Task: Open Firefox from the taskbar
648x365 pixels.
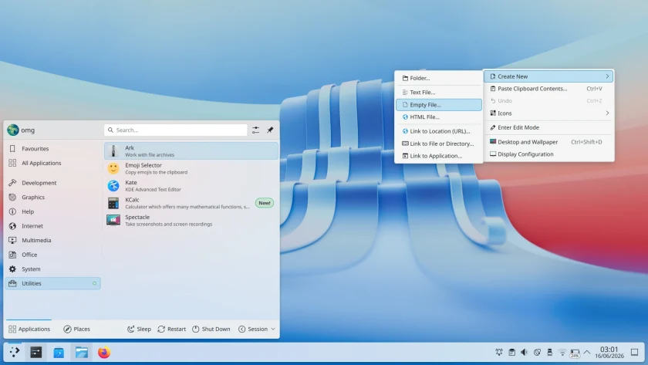Action: tap(104, 352)
